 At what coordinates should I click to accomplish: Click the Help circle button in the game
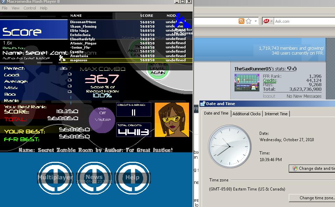(x=132, y=178)
